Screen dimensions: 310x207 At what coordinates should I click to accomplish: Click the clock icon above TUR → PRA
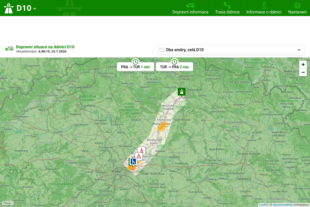[x=174, y=62]
